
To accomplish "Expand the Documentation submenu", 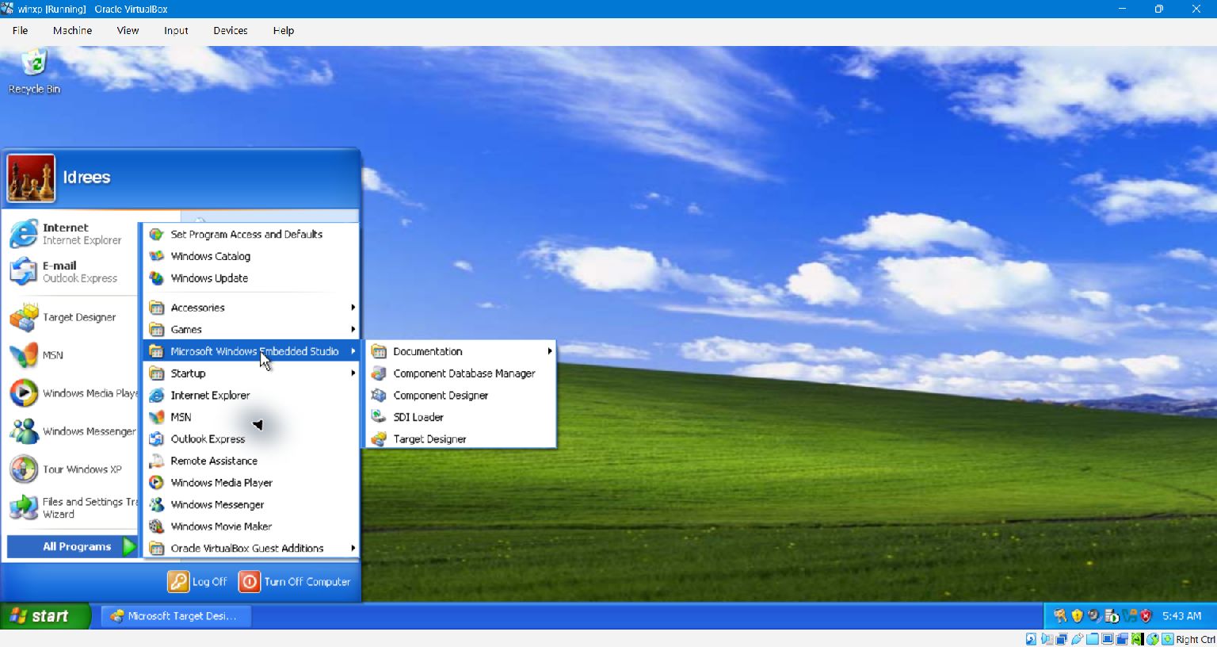I will (461, 351).
